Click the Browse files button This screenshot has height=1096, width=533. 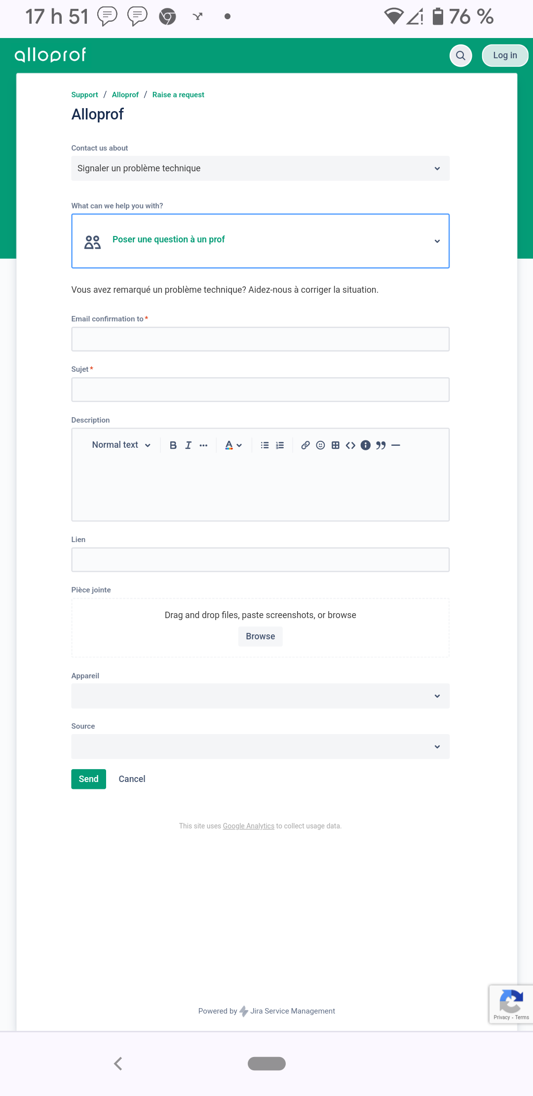click(260, 636)
